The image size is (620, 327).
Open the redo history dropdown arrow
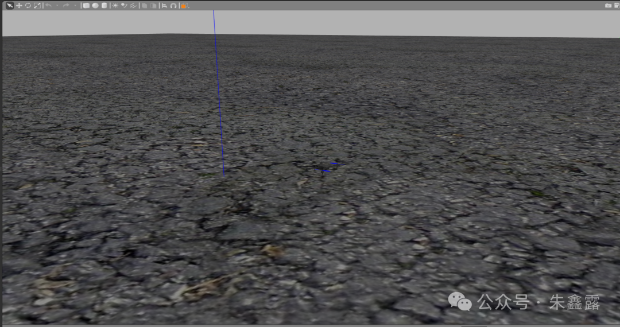[x=75, y=6]
